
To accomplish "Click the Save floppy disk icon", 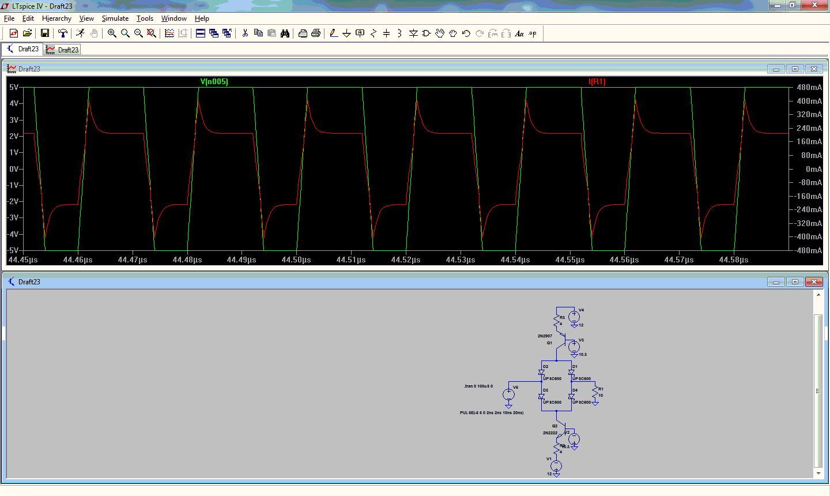I will (x=44, y=33).
